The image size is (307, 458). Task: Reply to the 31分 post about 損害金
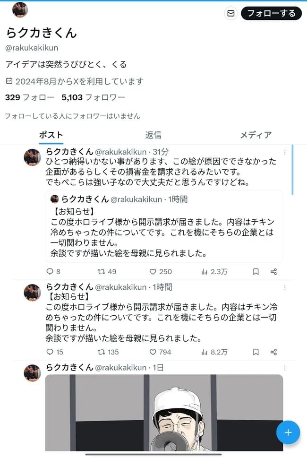click(50, 271)
